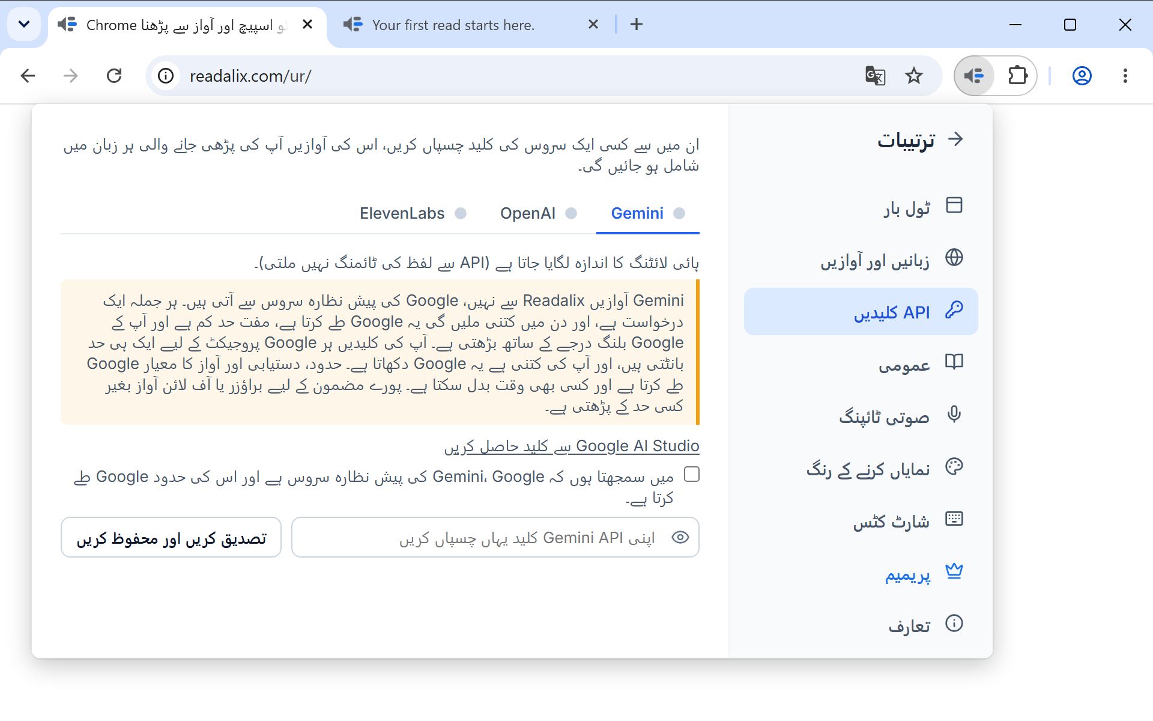
Task: Open General settings book icon
Action: click(954, 362)
